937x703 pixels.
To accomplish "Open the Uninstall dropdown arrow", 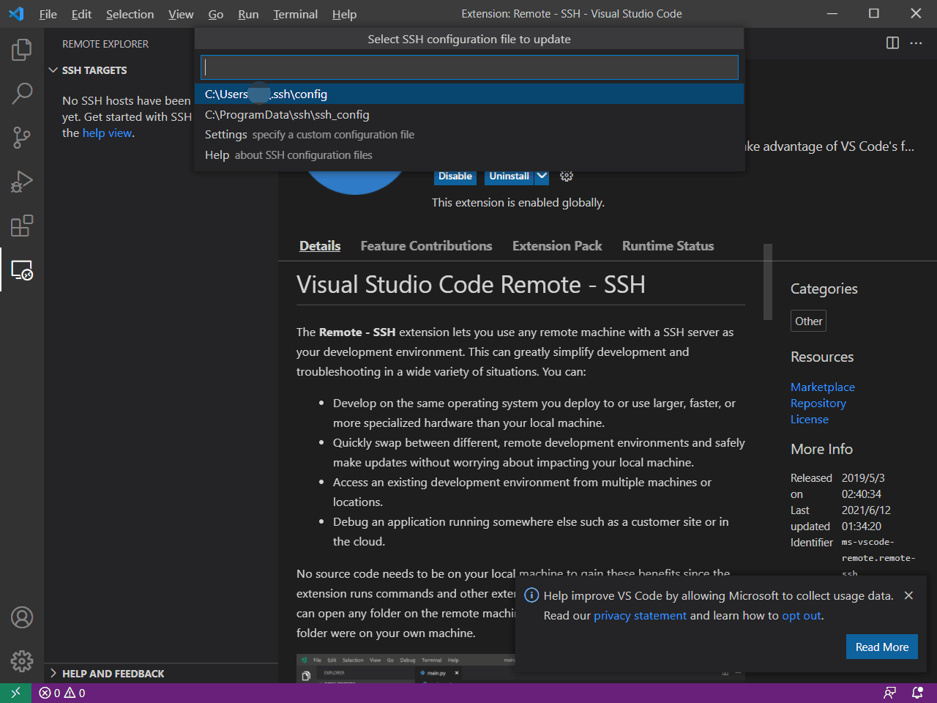I will point(542,176).
